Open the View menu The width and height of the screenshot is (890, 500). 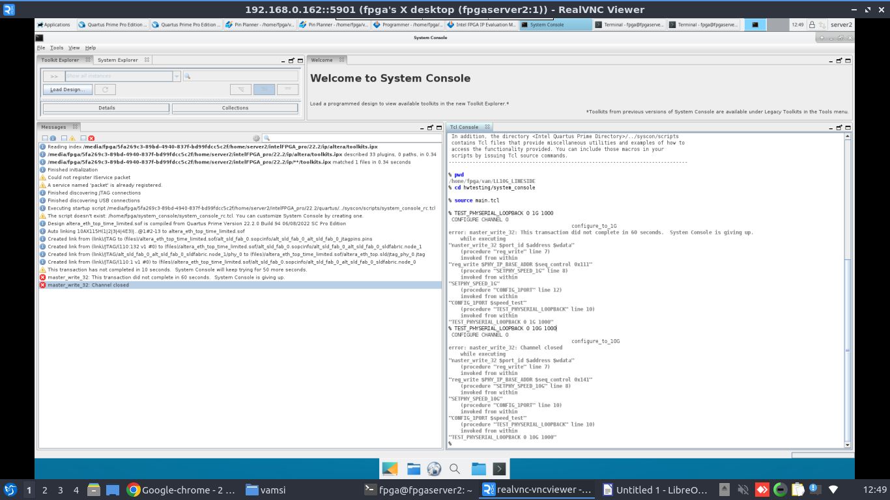(x=74, y=48)
